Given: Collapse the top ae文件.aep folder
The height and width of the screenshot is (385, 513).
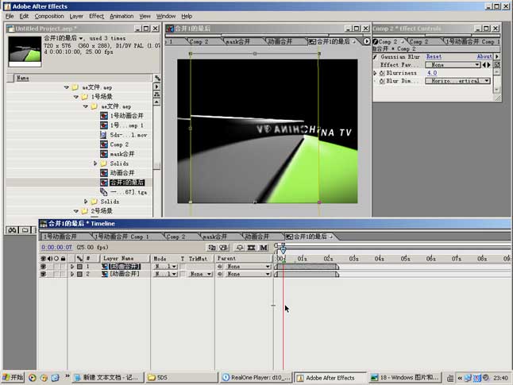Looking at the screenshot, I should (x=67, y=87).
